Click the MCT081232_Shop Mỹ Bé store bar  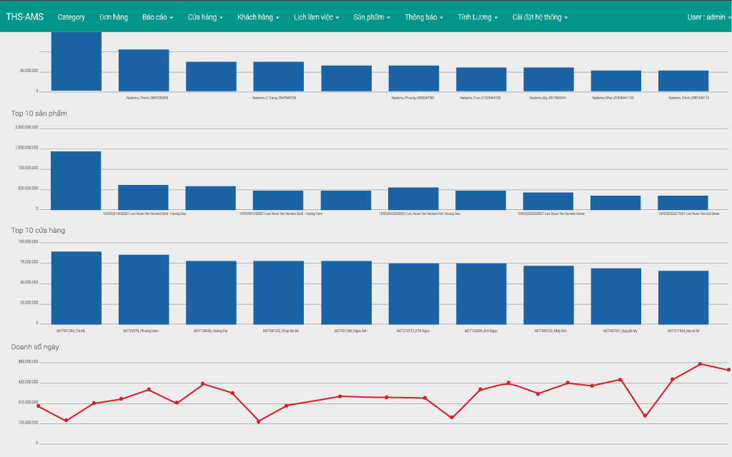click(278, 293)
